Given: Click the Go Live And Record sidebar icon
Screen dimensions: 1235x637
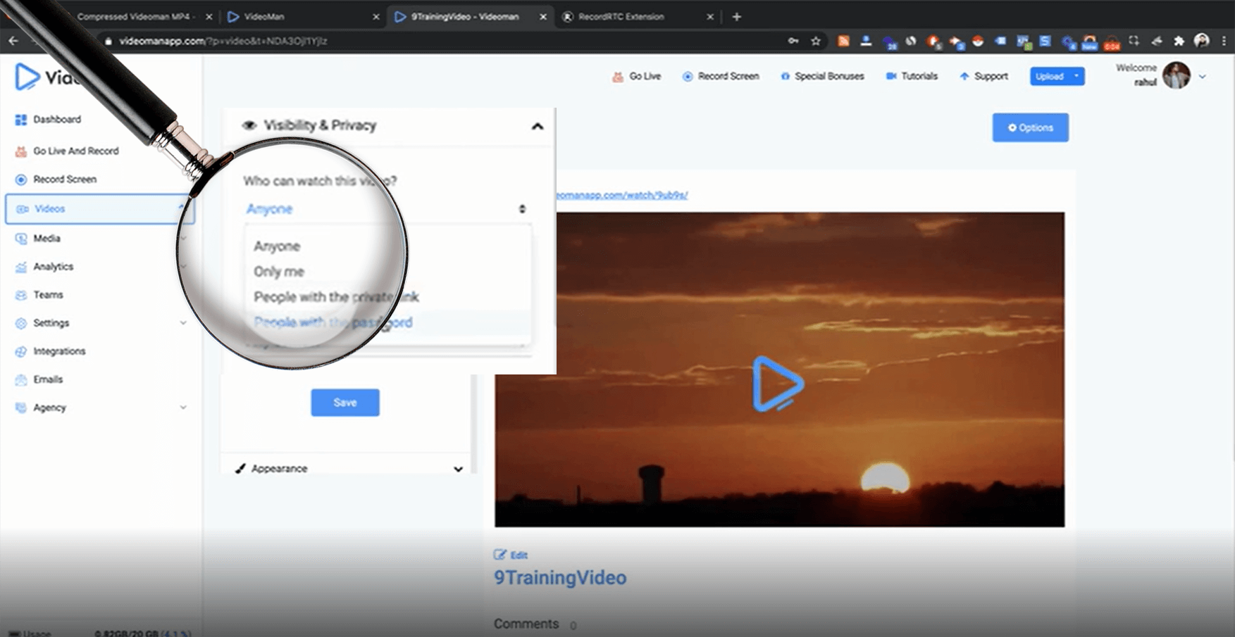Looking at the screenshot, I should click(x=21, y=151).
